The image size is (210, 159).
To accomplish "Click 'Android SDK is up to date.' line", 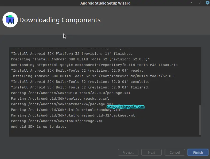I will click(x=38, y=127).
